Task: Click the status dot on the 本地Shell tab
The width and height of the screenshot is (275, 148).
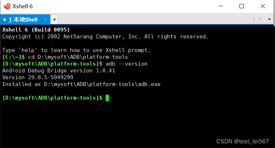Action: pos(5,20)
